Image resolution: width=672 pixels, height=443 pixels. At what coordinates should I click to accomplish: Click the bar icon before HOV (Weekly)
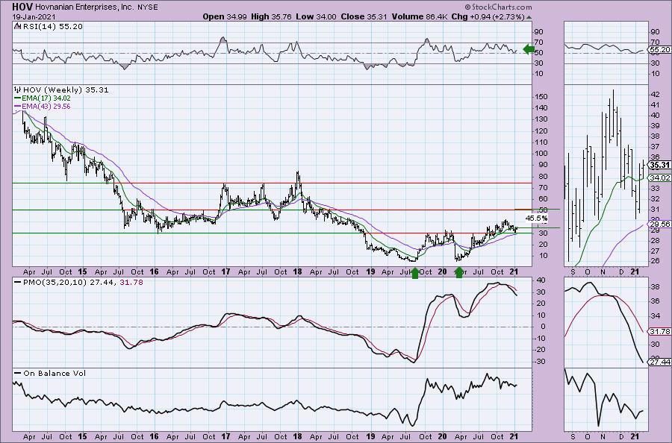(x=18, y=89)
